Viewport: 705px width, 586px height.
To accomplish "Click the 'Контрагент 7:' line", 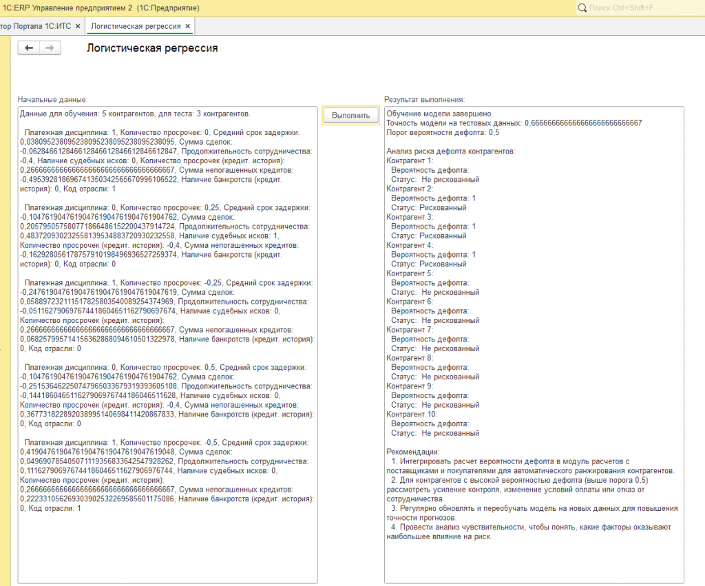I will point(410,330).
